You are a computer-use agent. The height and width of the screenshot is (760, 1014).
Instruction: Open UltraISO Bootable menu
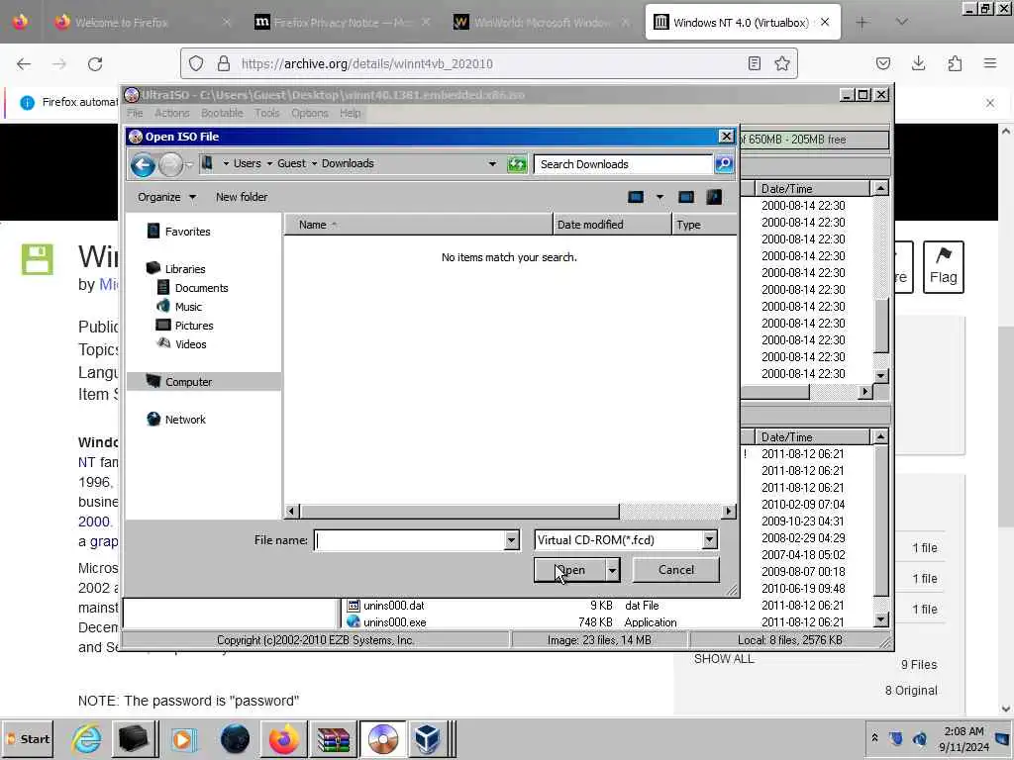222,113
